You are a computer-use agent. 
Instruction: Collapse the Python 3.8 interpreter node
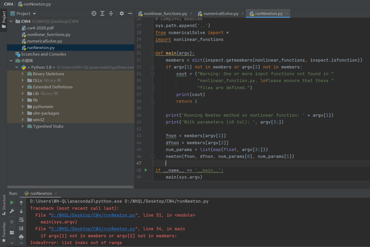point(17,67)
